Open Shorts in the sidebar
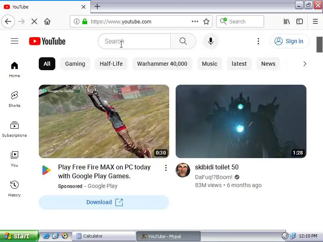This screenshot has height=242, width=323. (x=15, y=99)
